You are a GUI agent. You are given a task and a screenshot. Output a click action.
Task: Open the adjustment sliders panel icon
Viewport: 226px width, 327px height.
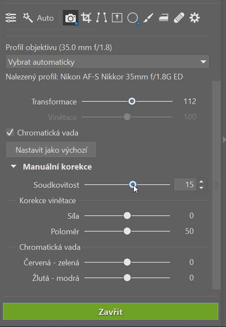click(11, 18)
